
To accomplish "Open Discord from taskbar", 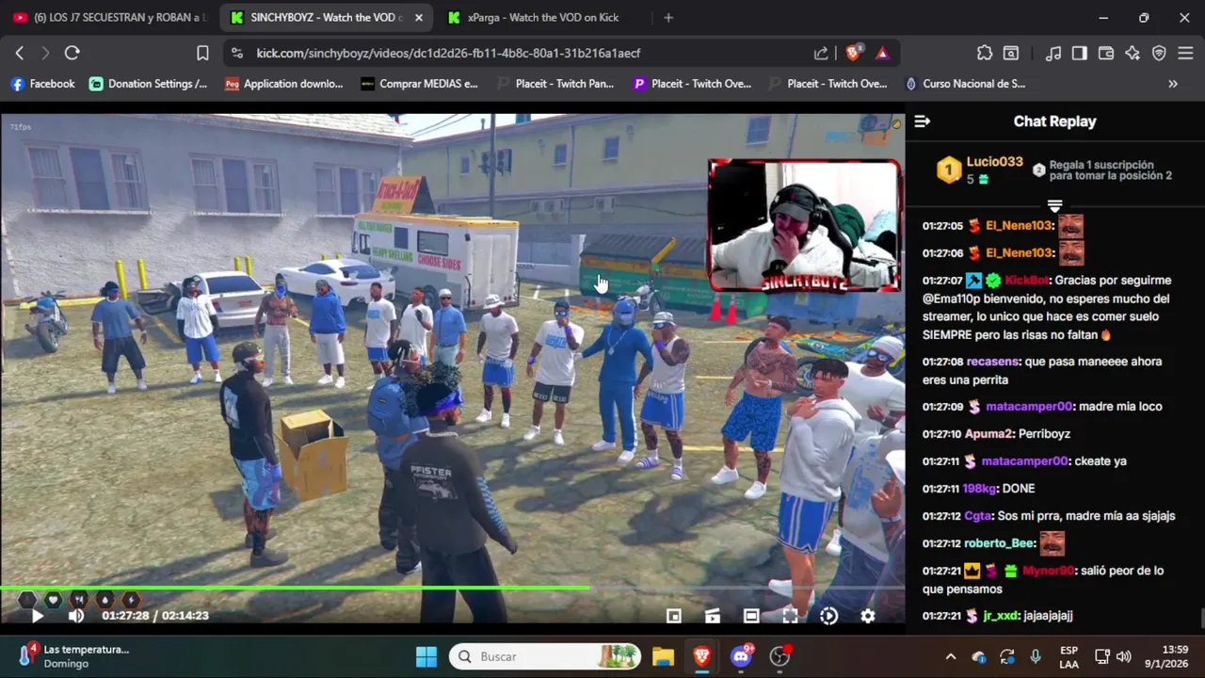I will tap(741, 656).
